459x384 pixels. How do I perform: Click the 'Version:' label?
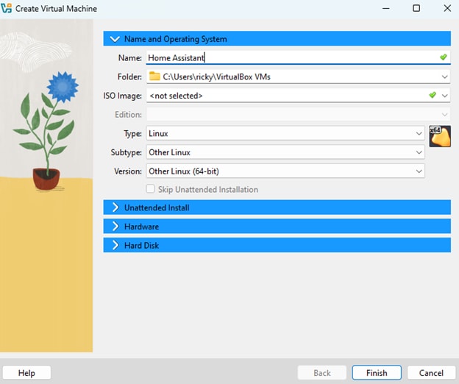[x=128, y=171]
